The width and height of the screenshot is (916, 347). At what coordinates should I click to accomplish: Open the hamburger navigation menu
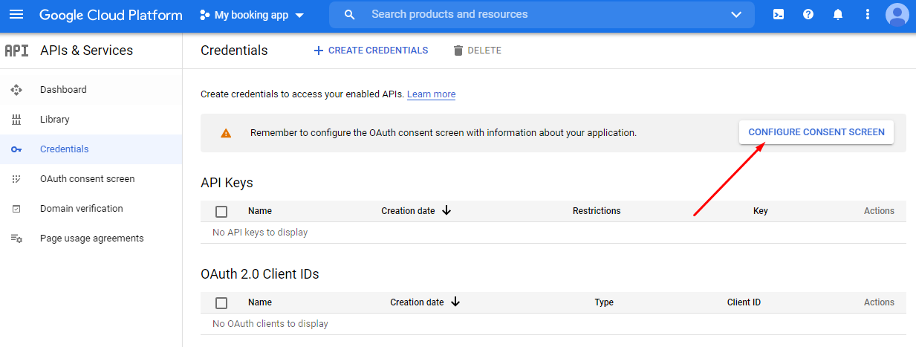tap(16, 15)
